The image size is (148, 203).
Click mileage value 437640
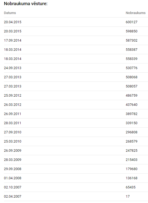click(x=132, y=105)
